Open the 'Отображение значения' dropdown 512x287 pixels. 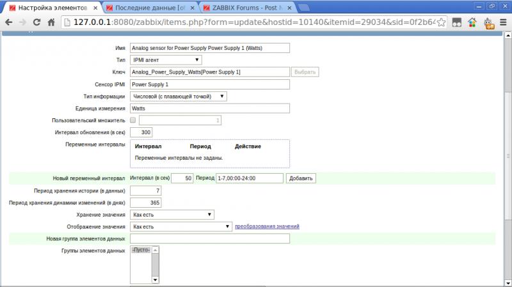coord(181,227)
